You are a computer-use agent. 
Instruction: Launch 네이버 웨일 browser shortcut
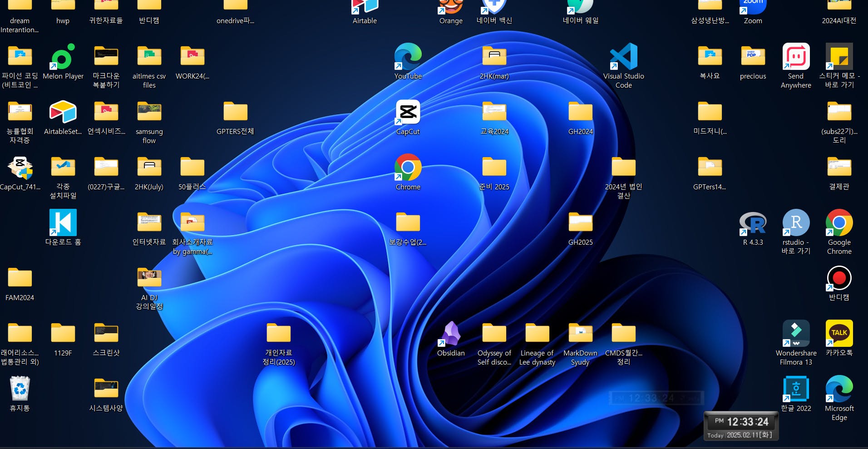click(580, 6)
